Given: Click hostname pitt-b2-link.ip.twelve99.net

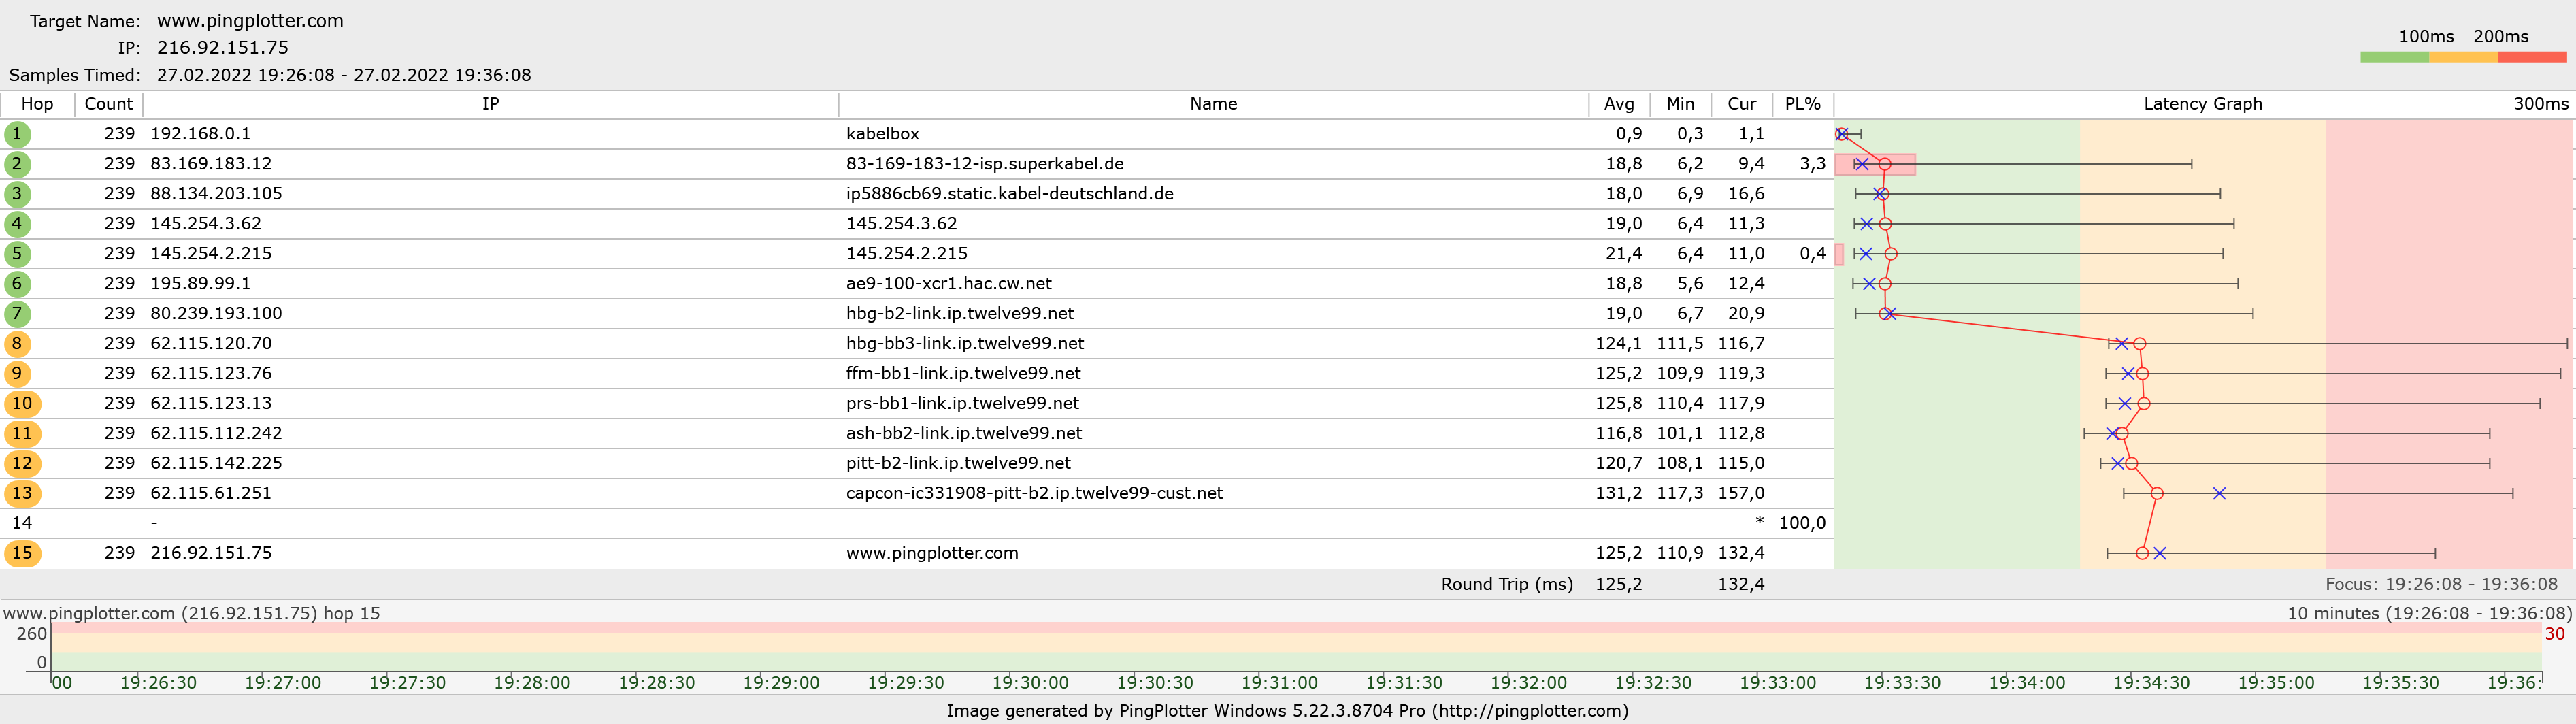Looking at the screenshot, I should coord(958,464).
